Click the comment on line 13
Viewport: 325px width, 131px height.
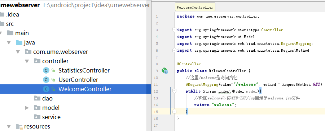[x=247, y=98]
